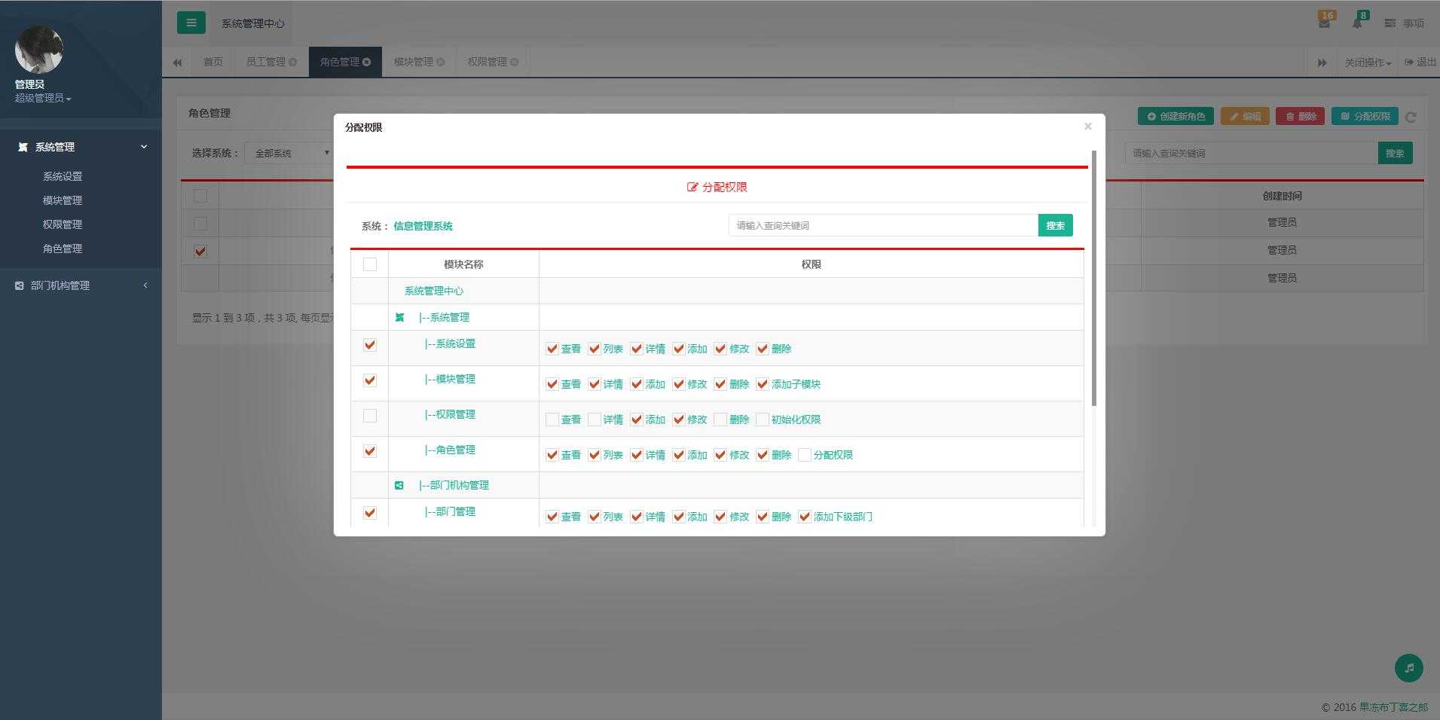Toggle the select-all checkbox in dialog header
Image resolution: width=1440 pixels, height=720 pixels.
370,264
